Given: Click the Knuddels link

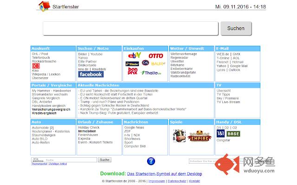Looking at the screenshot, I should pyautogui.click(x=99, y=69).
